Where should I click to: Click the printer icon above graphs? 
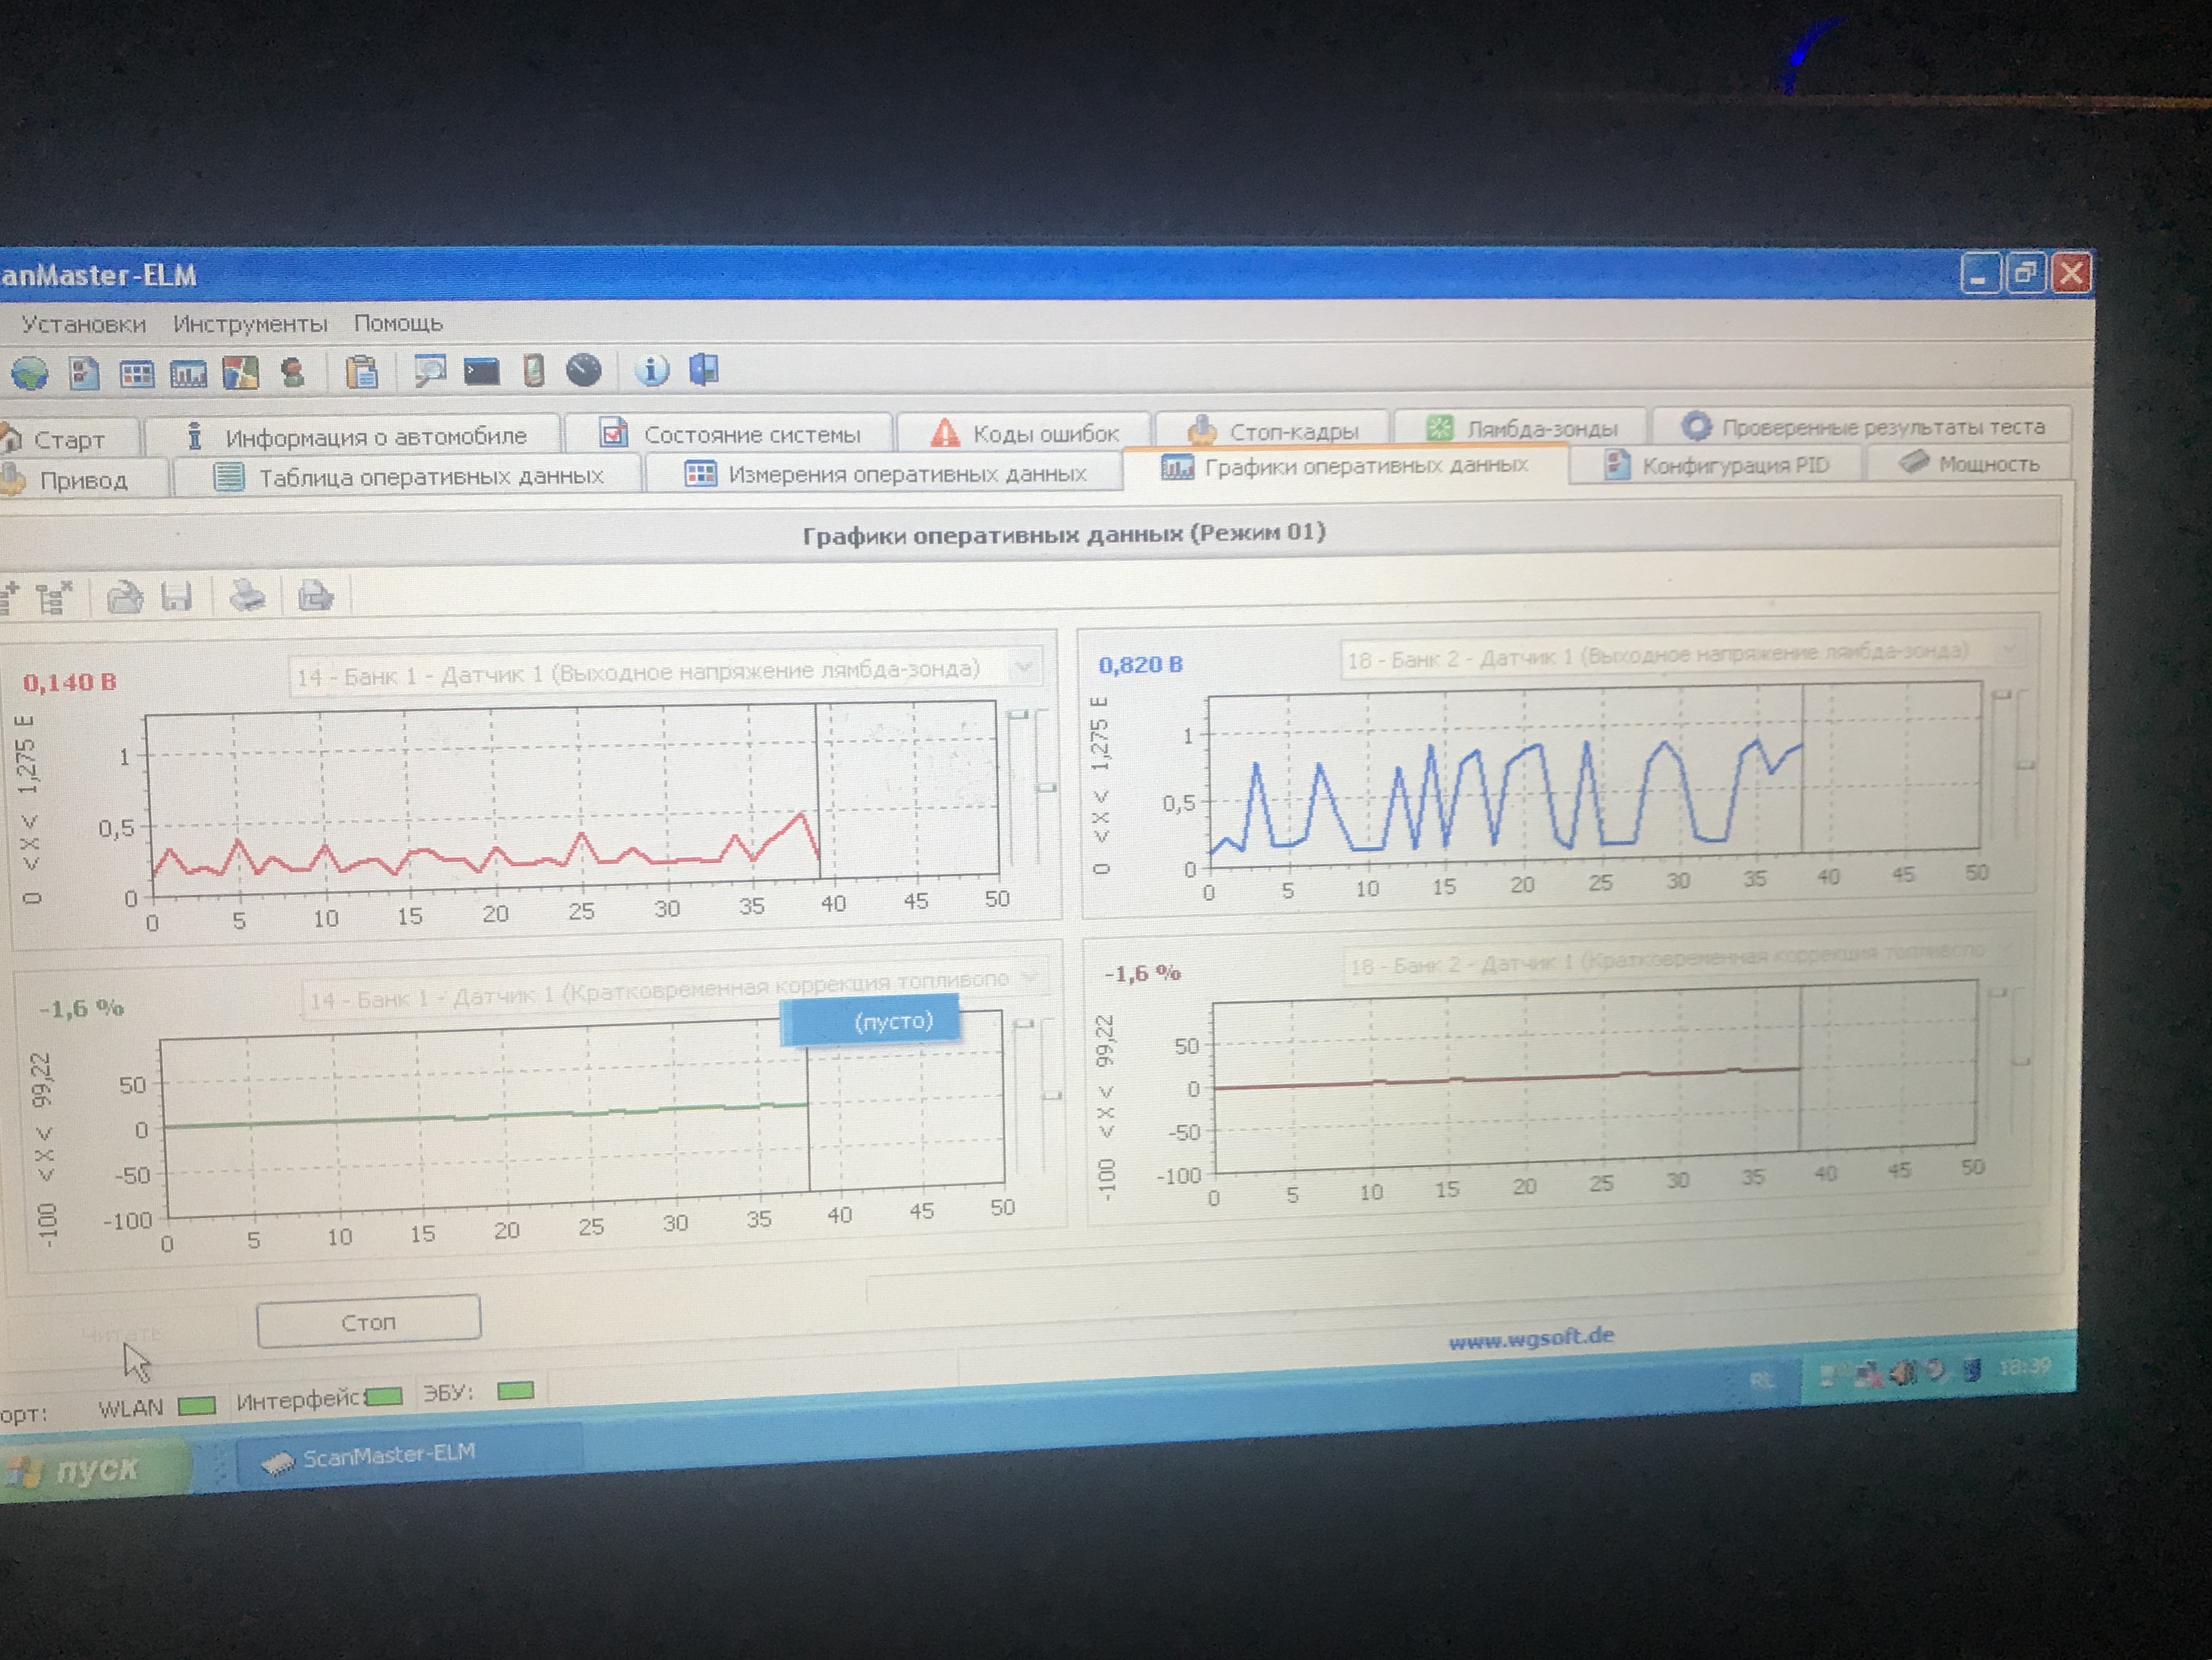tap(247, 597)
